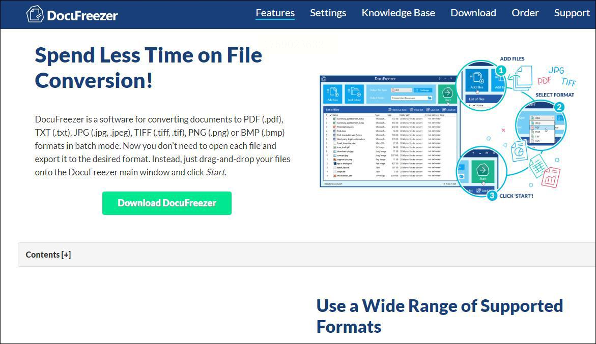The width and height of the screenshot is (596, 344).
Task: Click the DocuFreezer logo icon
Action: [35, 14]
